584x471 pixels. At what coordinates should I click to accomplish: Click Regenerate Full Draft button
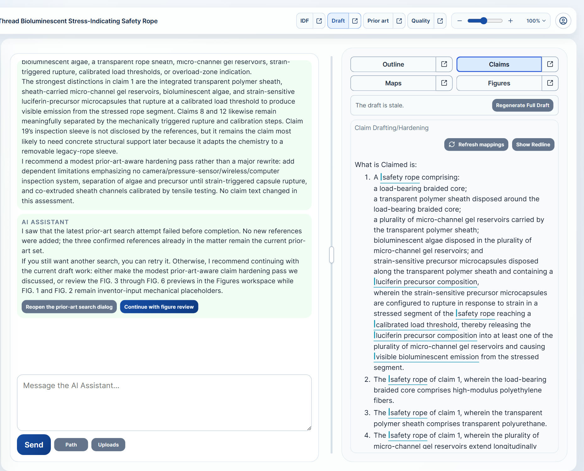tap(522, 105)
